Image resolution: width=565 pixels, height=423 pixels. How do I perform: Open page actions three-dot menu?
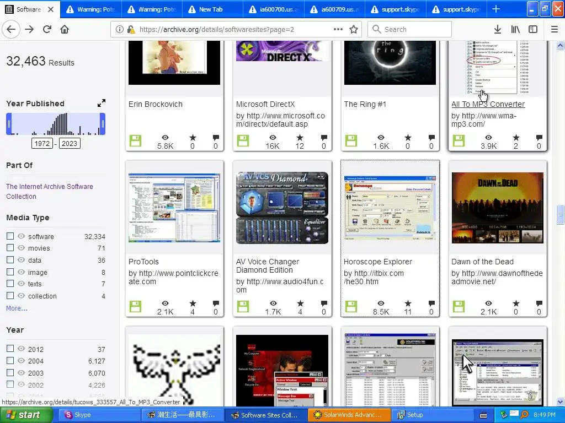338,30
